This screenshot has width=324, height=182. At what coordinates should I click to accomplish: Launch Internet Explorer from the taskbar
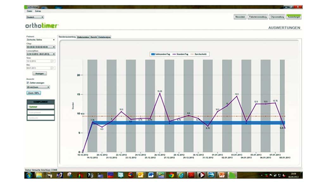(x=181, y=175)
